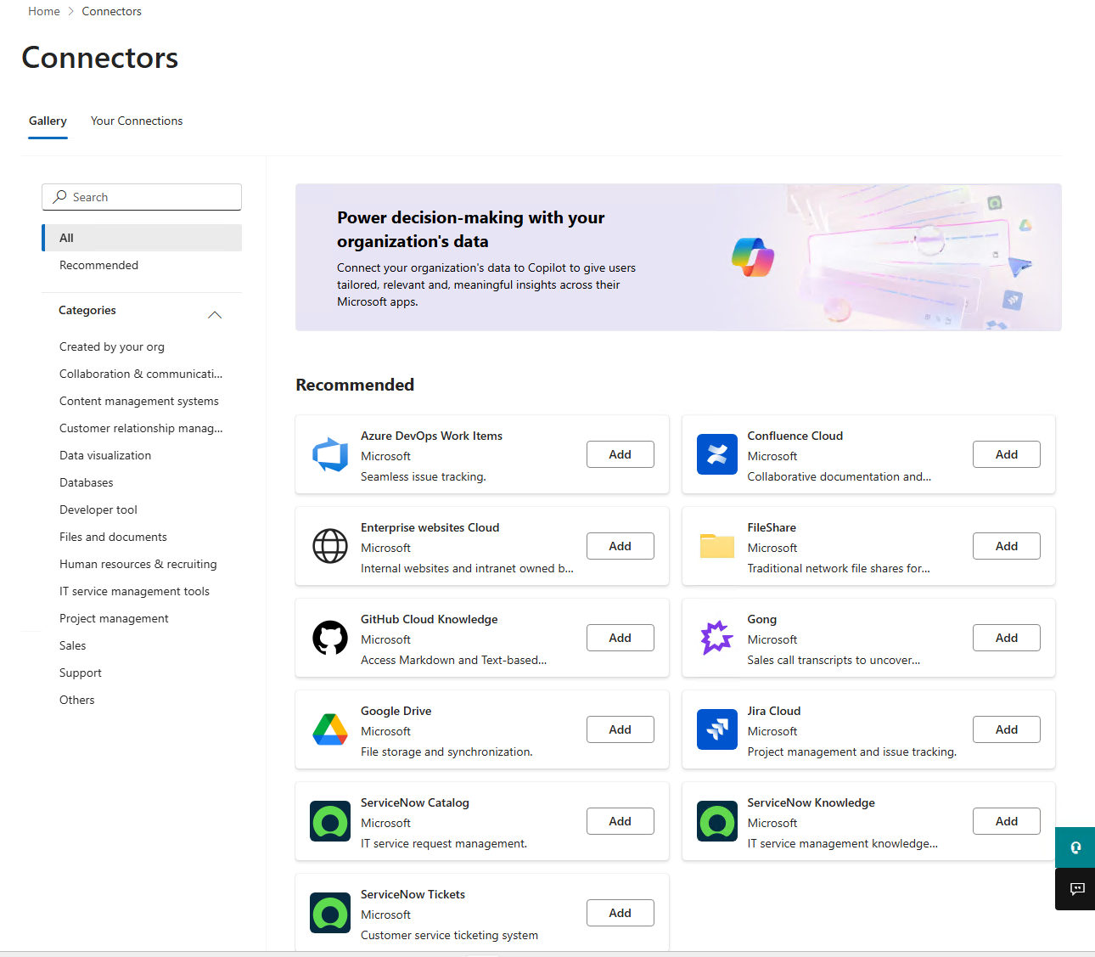
Task: Click the ServiceNow Tickets icon
Action: [x=330, y=913]
